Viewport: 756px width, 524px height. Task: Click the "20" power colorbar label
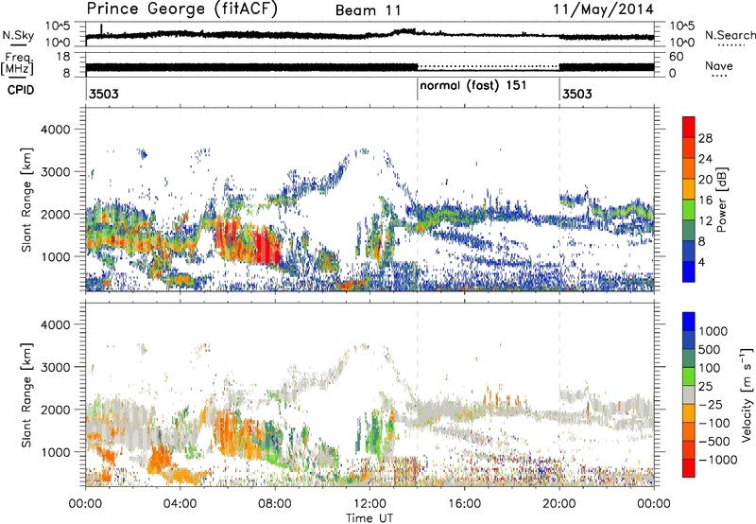pos(705,180)
